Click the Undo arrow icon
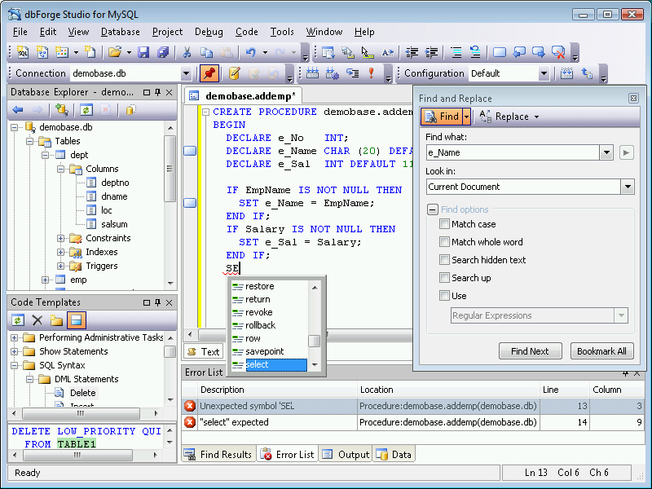The width and height of the screenshot is (652, 489). coord(250,52)
